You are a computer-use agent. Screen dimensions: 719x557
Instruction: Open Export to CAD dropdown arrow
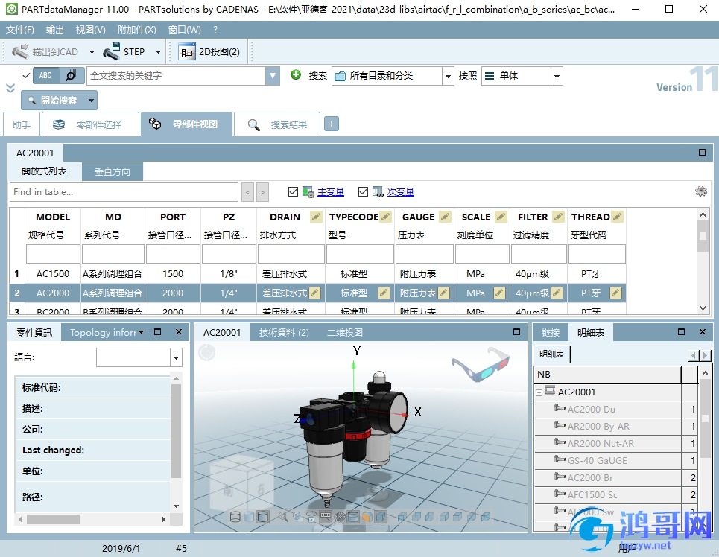[92, 52]
